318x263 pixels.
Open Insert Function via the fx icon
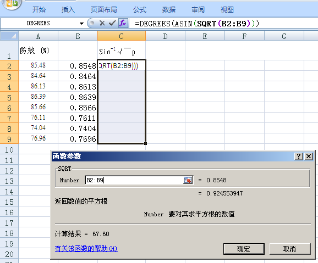[x=123, y=23]
